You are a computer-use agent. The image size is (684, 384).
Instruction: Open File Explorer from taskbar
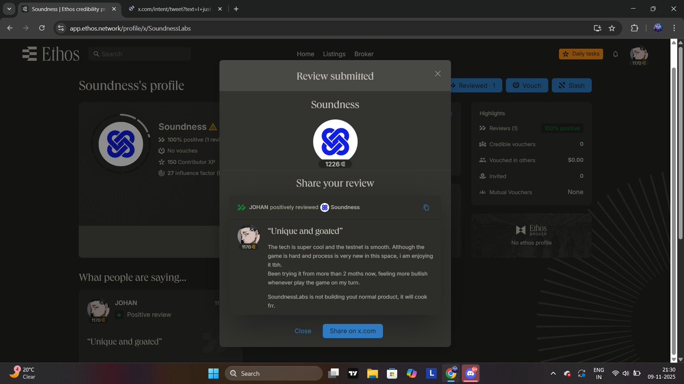(x=372, y=373)
